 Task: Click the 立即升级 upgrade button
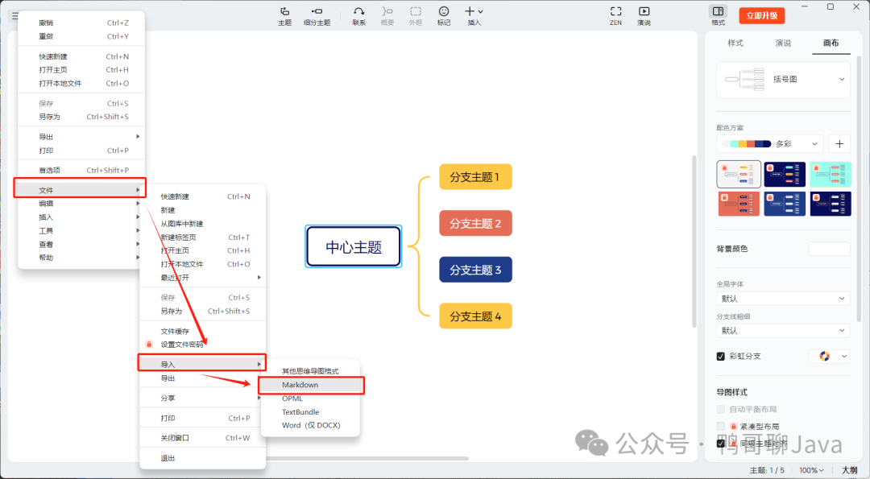[x=762, y=15]
